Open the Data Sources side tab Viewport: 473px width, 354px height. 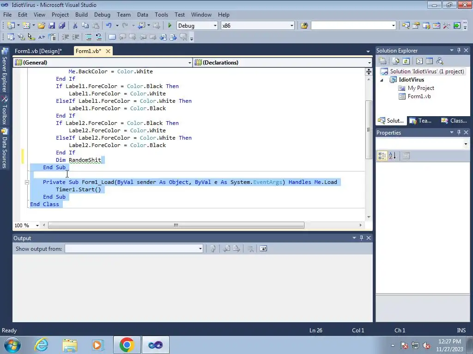5,148
